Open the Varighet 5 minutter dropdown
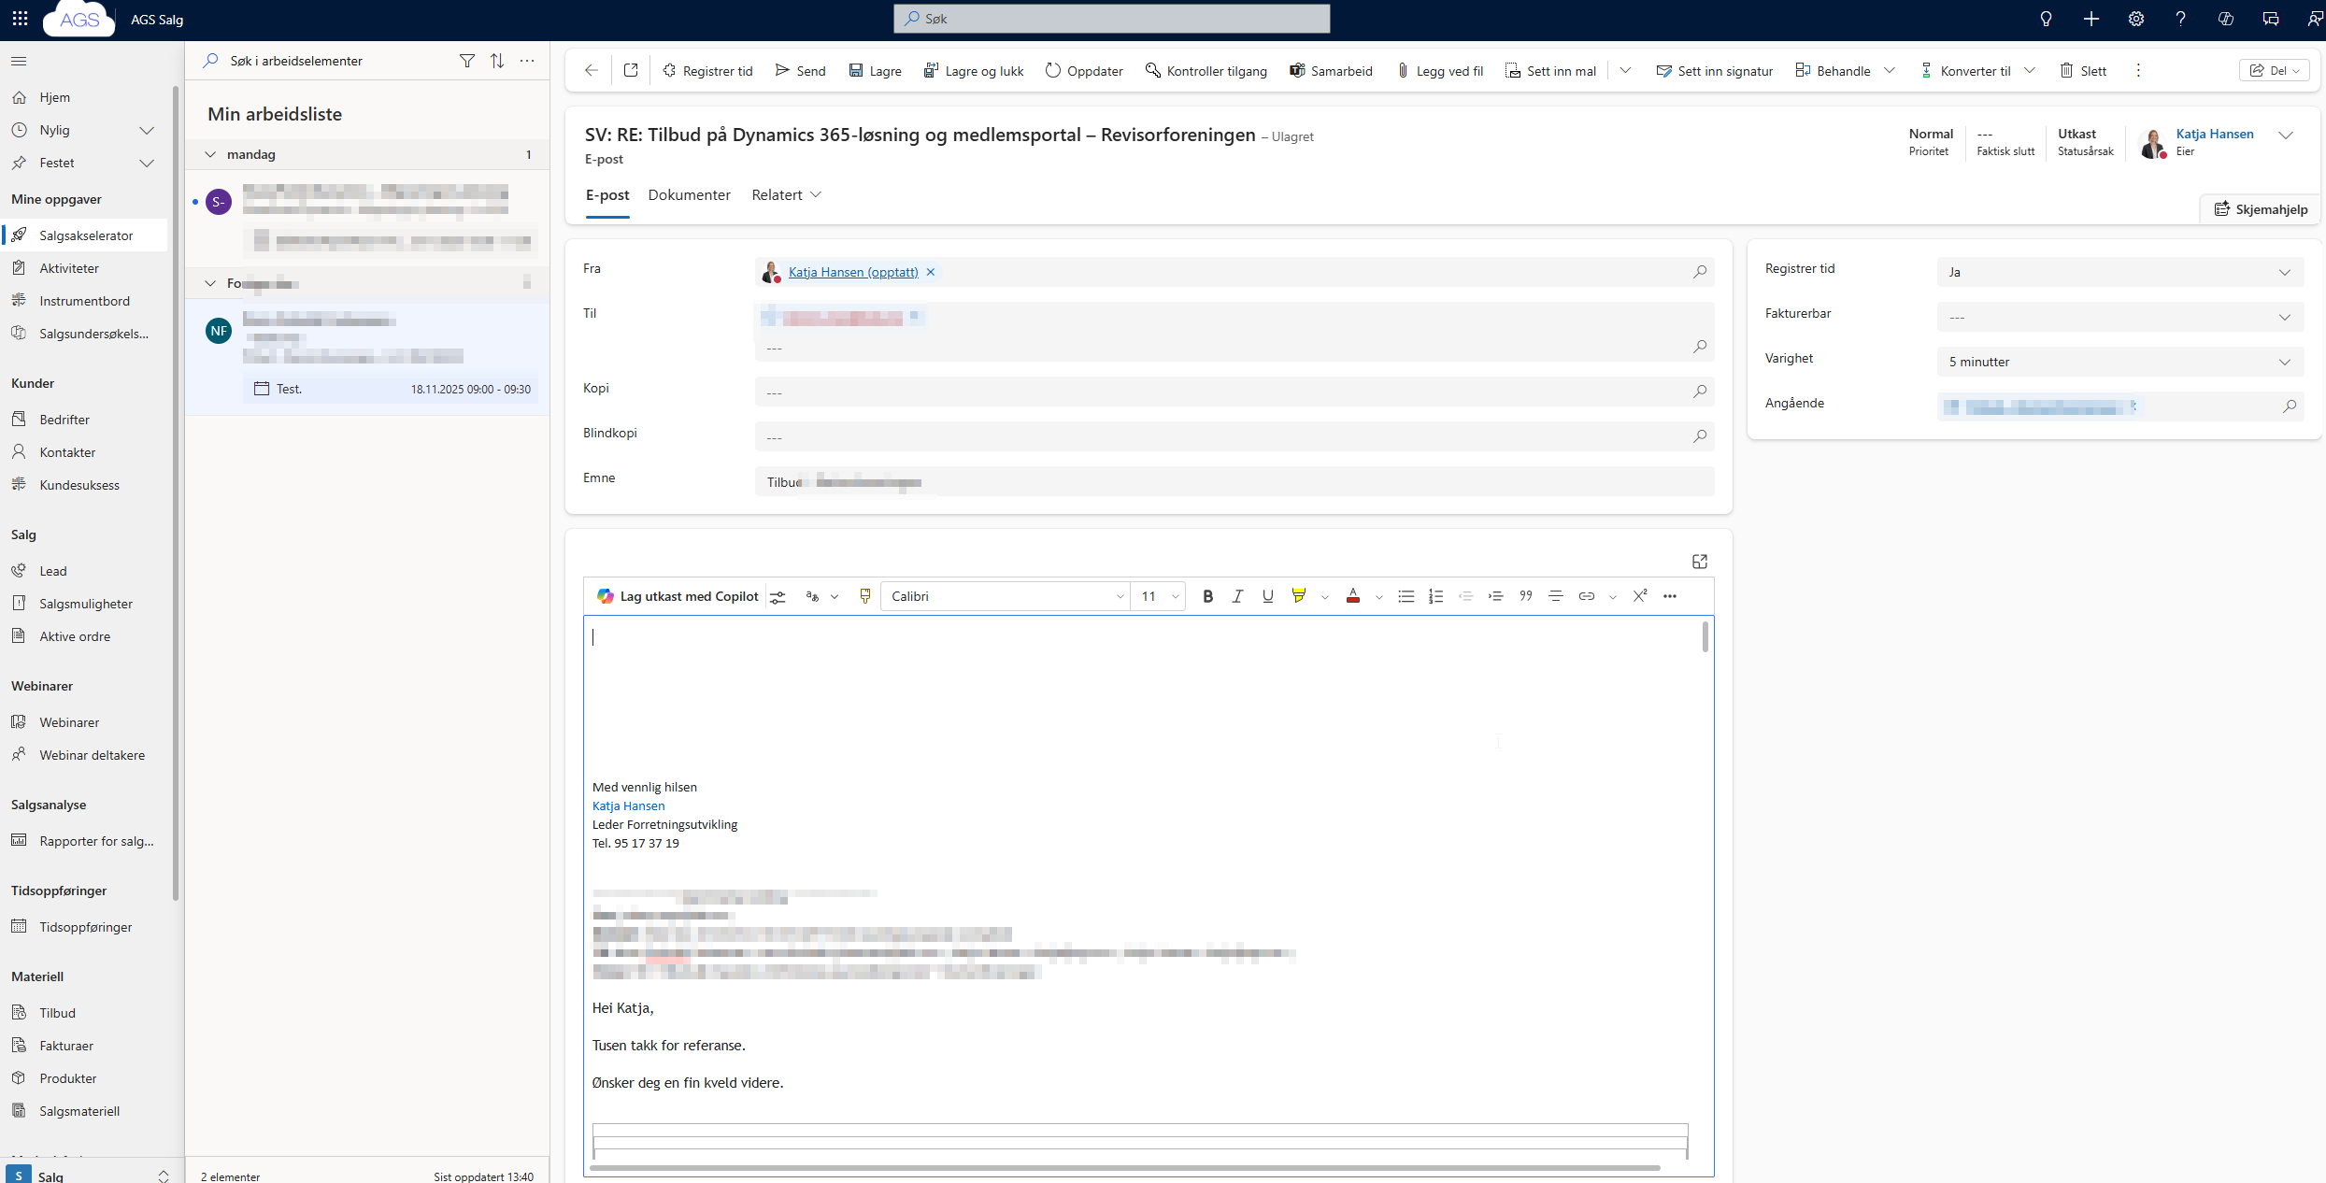Image resolution: width=2326 pixels, height=1183 pixels. [2118, 362]
